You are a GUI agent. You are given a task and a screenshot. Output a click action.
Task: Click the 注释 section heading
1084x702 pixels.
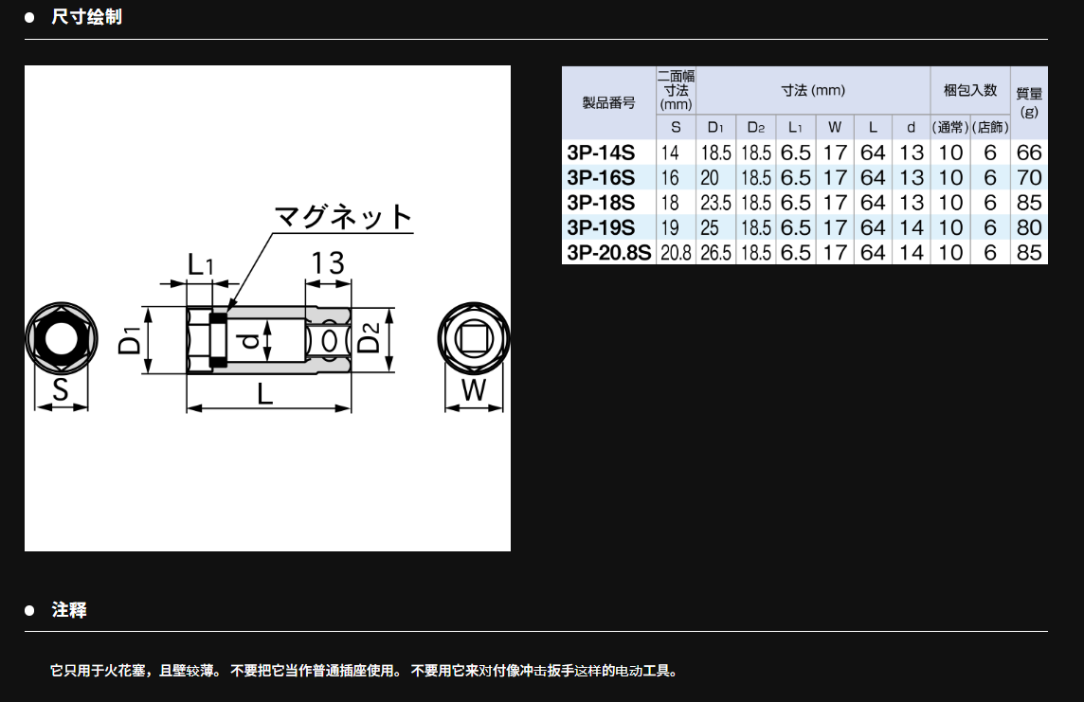69,610
